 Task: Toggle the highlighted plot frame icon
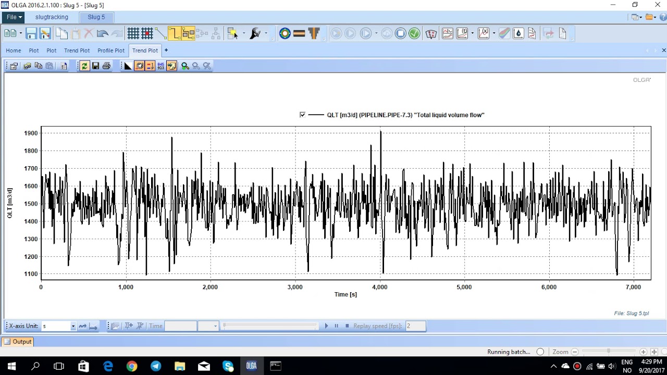tap(139, 66)
